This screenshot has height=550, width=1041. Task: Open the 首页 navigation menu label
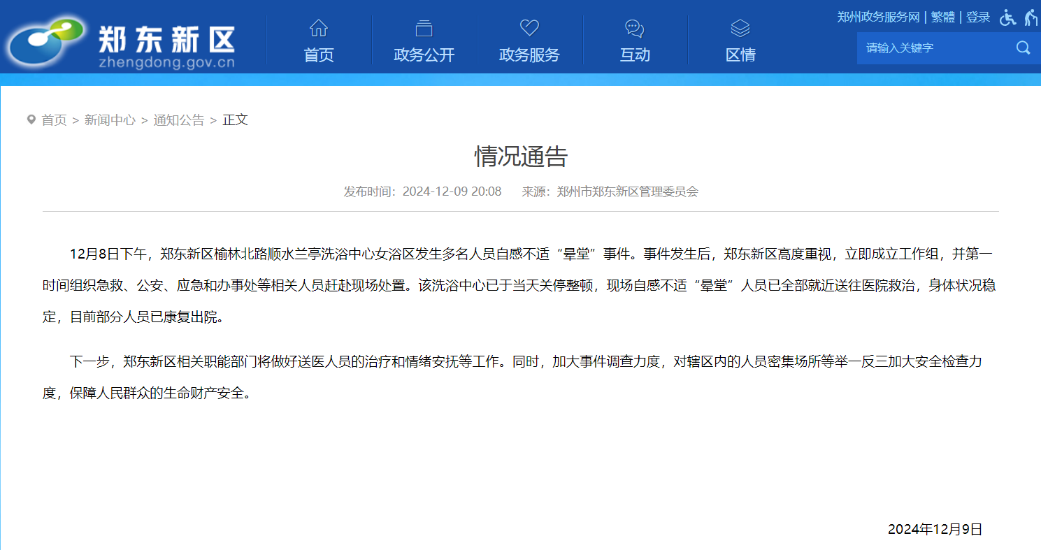coord(319,55)
